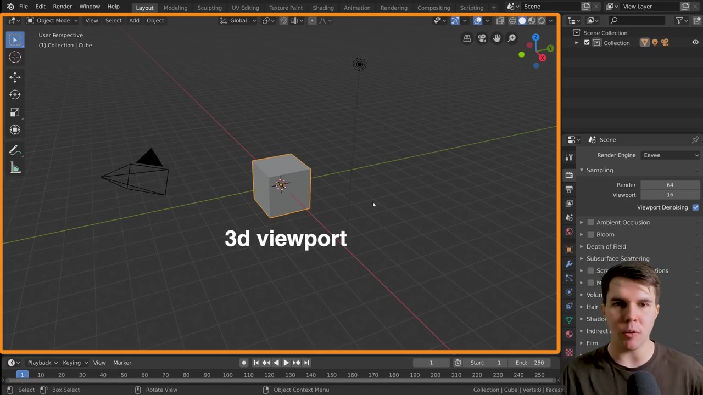Viewport: 703px width, 395px height.
Task: Select the Annotate pencil tool
Action: [15, 151]
